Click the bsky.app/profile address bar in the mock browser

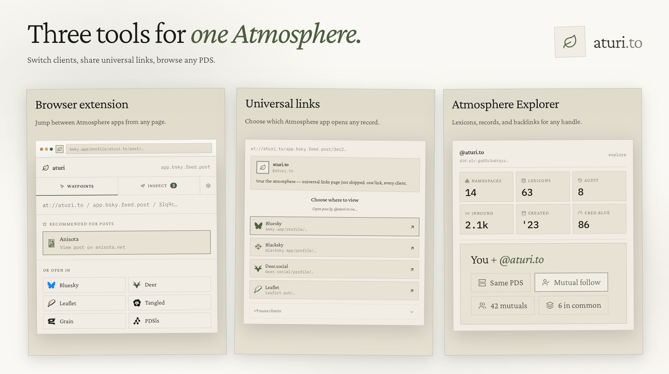[139, 149]
